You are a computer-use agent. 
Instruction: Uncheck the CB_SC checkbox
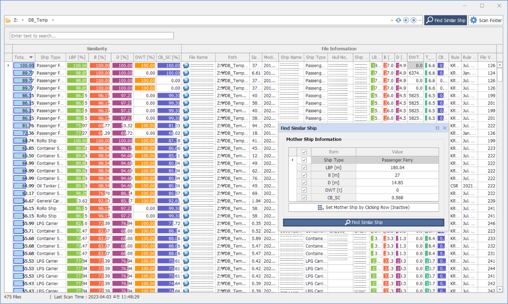(x=304, y=198)
